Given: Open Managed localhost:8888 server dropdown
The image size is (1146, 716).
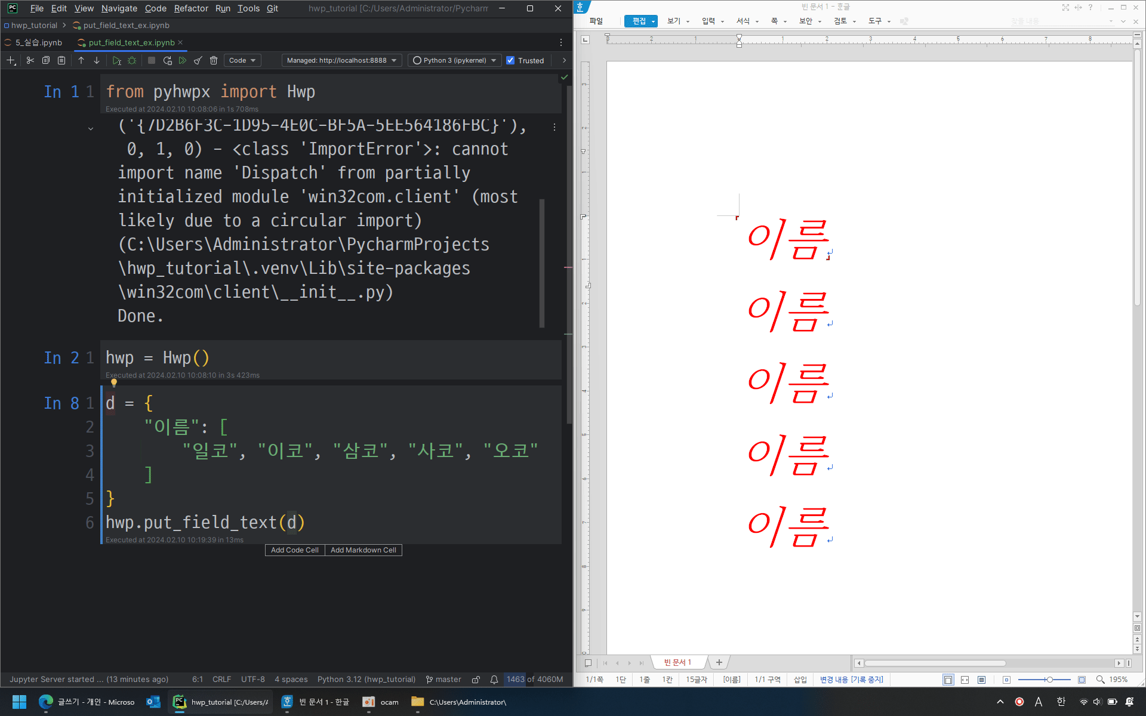Looking at the screenshot, I should pyautogui.click(x=341, y=60).
